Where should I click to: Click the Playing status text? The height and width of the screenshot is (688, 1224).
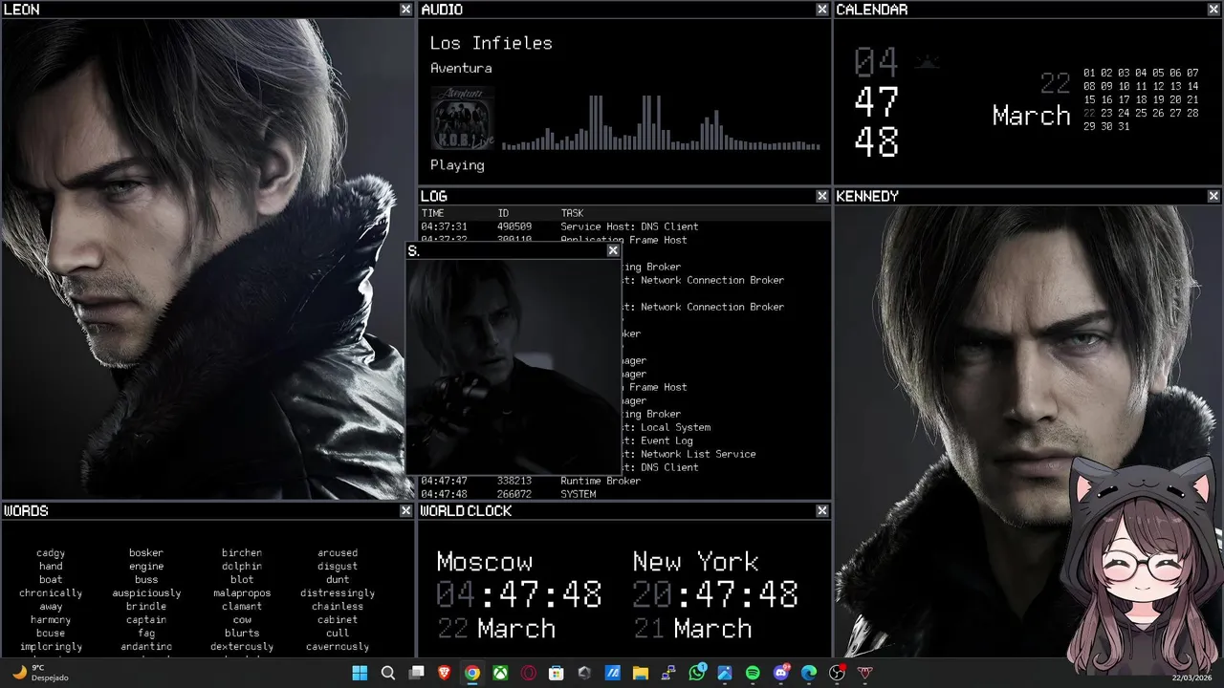click(x=457, y=165)
